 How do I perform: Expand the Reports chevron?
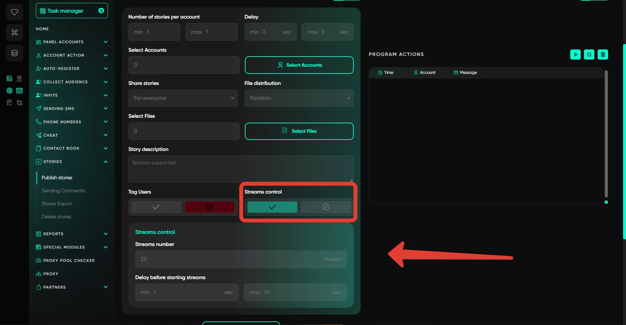[106, 234]
